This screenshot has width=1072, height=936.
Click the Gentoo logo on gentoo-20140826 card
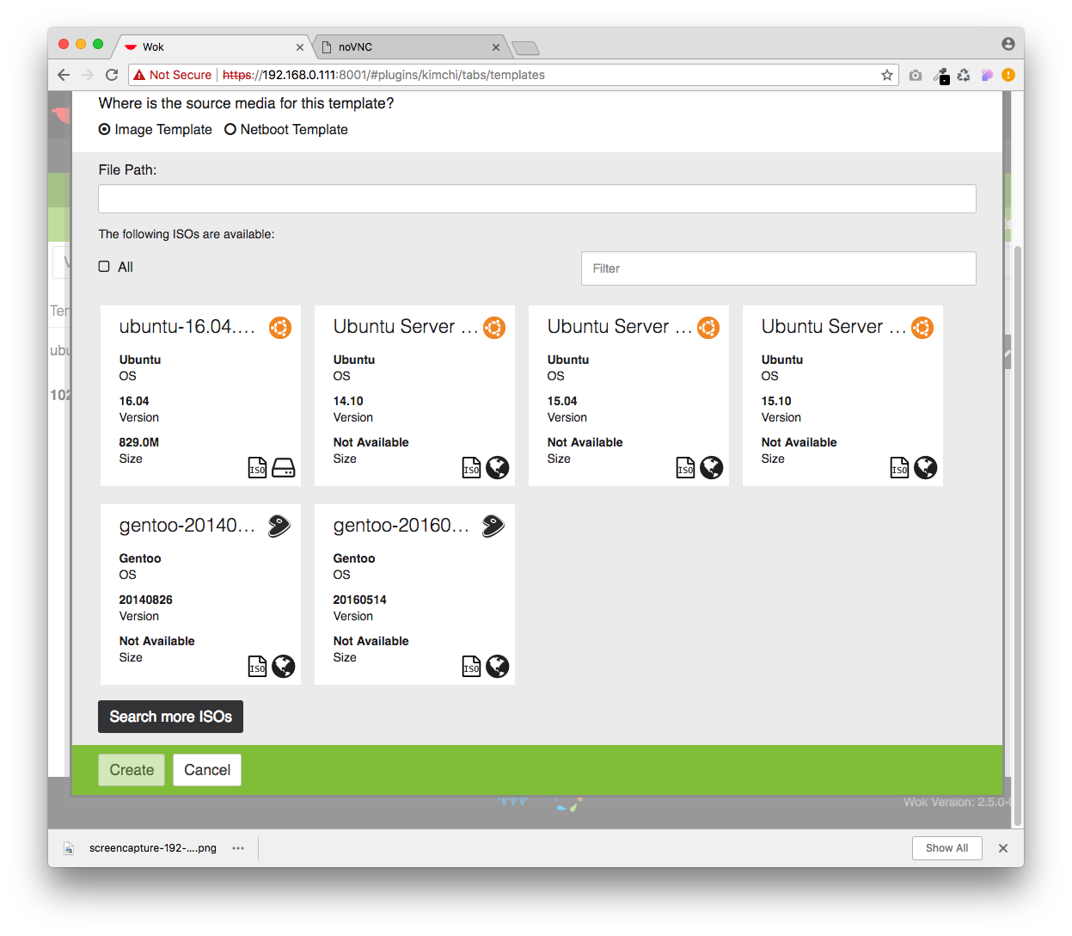pyautogui.click(x=279, y=526)
